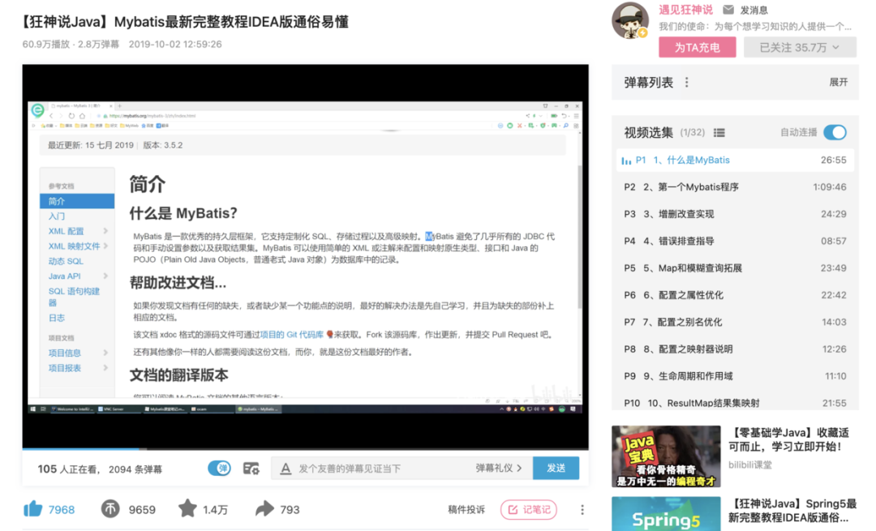Click embedded browser vertical scrollbar
The width and height of the screenshot is (876, 531).
click(579, 237)
